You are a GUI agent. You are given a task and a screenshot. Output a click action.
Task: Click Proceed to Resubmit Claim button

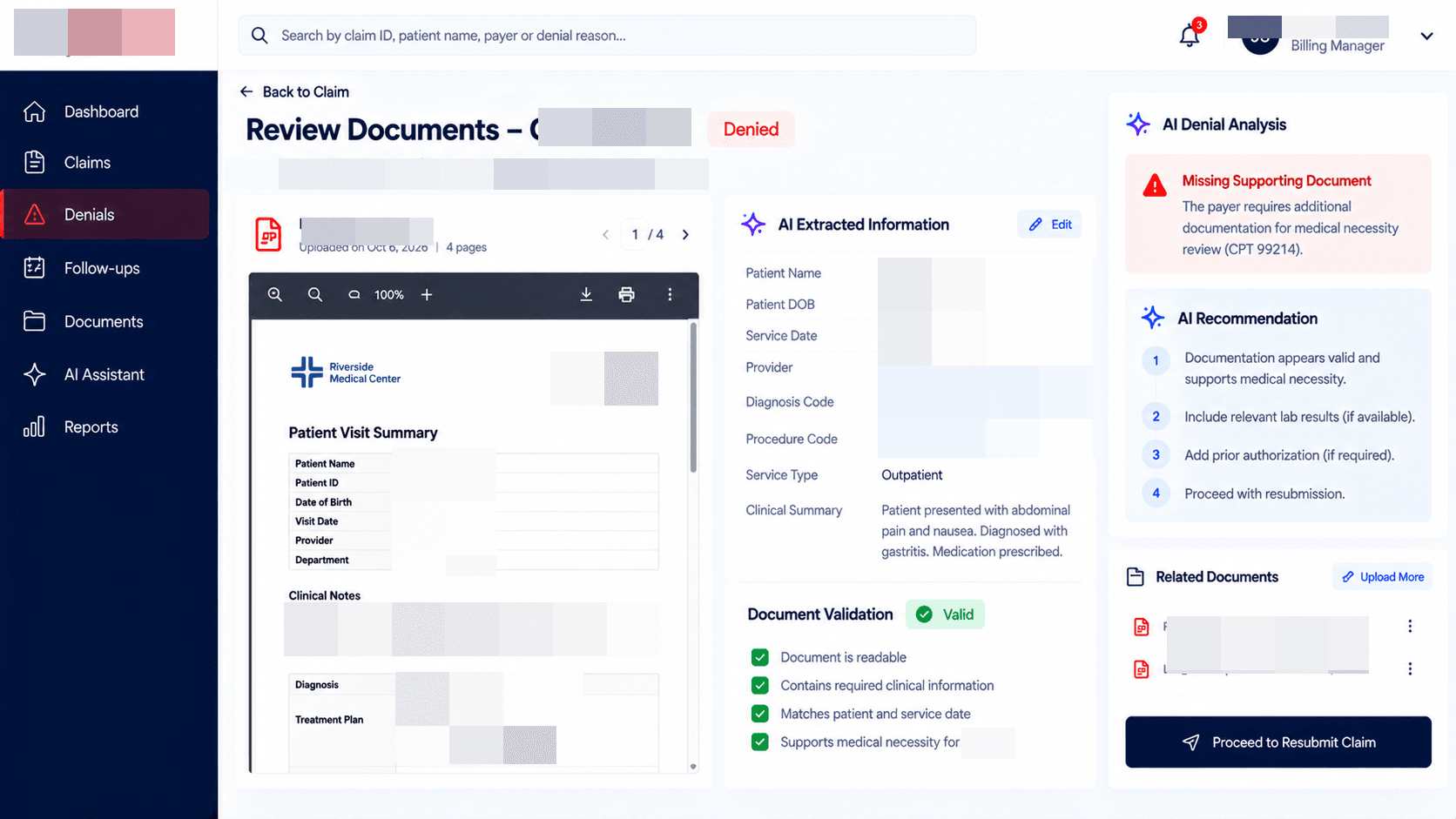pos(1278,742)
